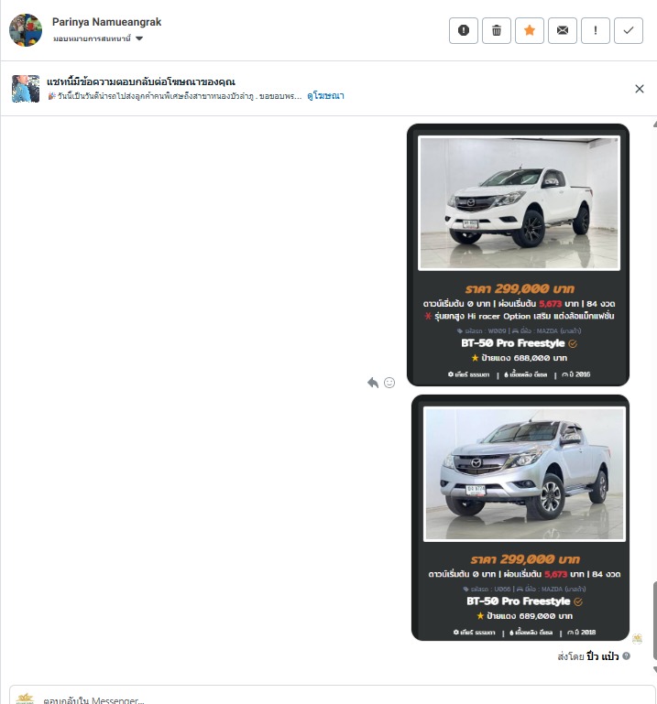Viewport: 657px width, 704px height.
Task: Delete conversation using trash icon
Action: 497,30
